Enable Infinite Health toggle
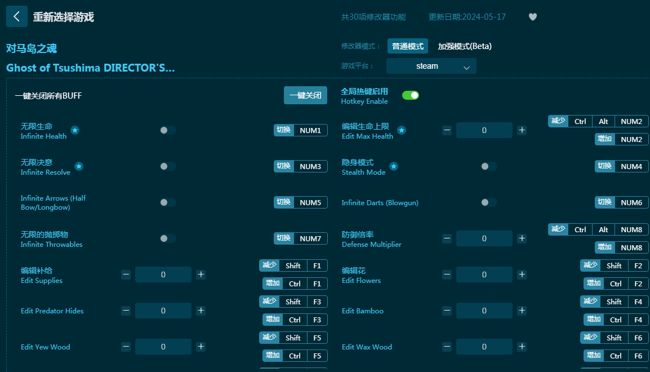Screen dimensions: 650x372 click(168, 130)
